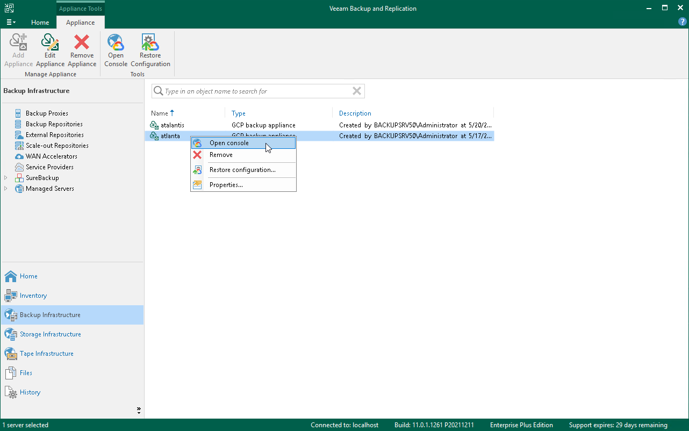689x431 pixels.
Task: Click the Backup Proxies tree icon
Action: [19, 113]
